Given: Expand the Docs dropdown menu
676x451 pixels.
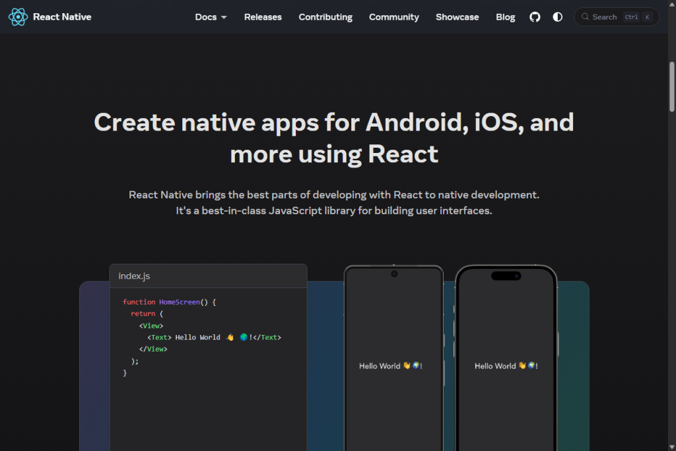Looking at the screenshot, I should 211,16.
